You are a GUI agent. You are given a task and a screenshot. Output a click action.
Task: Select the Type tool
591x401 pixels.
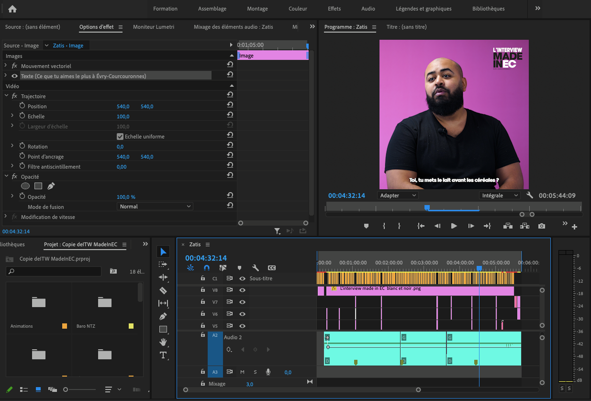pyautogui.click(x=163, y=355)
